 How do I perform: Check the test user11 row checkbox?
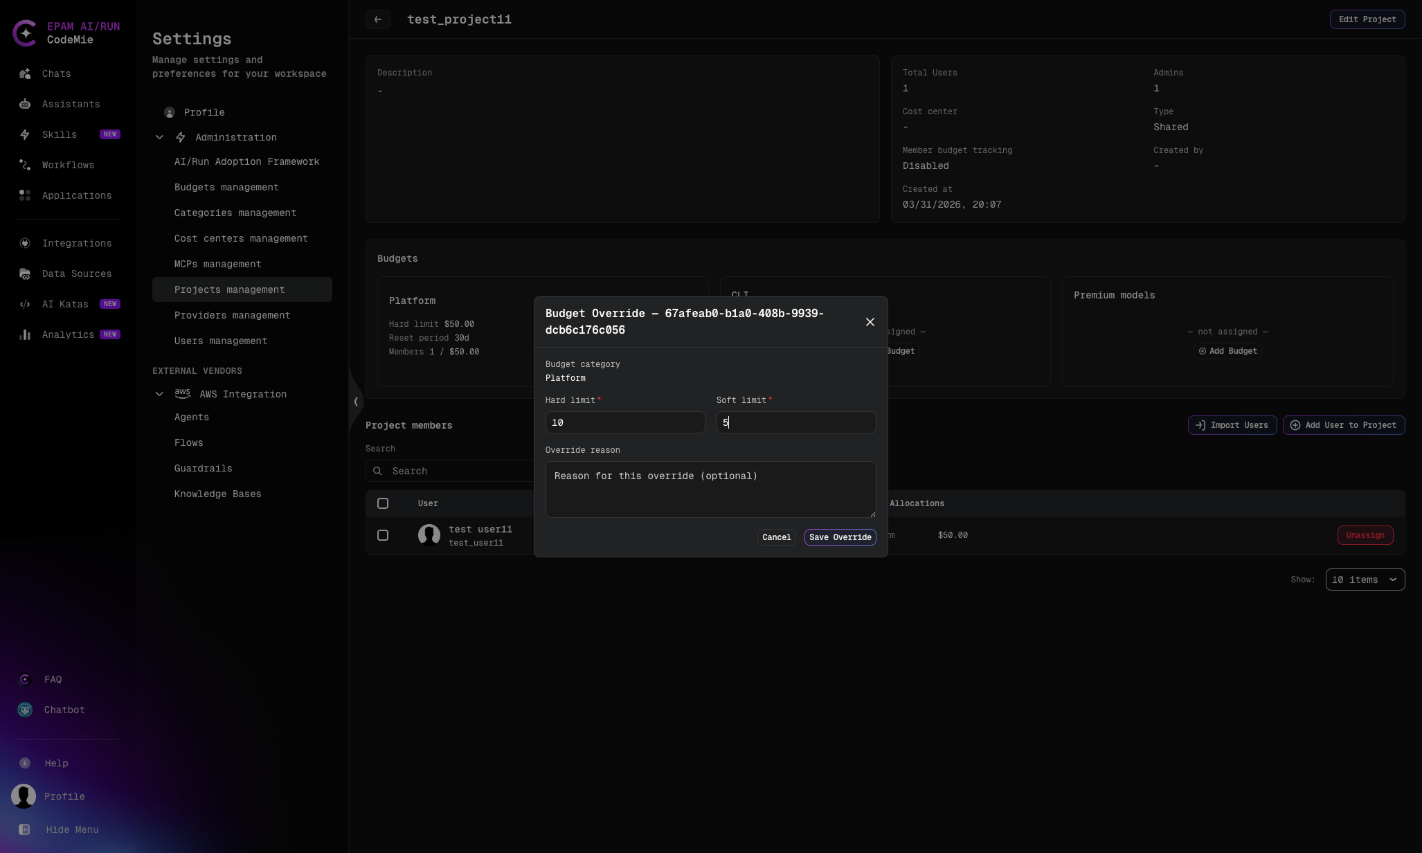tap(383, 535)
